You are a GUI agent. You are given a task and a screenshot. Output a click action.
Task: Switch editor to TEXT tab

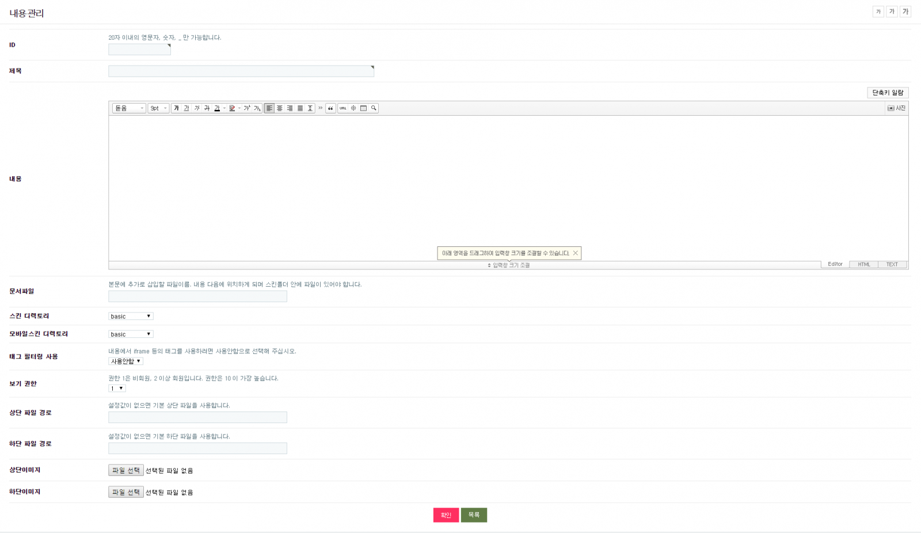point(892,265)
